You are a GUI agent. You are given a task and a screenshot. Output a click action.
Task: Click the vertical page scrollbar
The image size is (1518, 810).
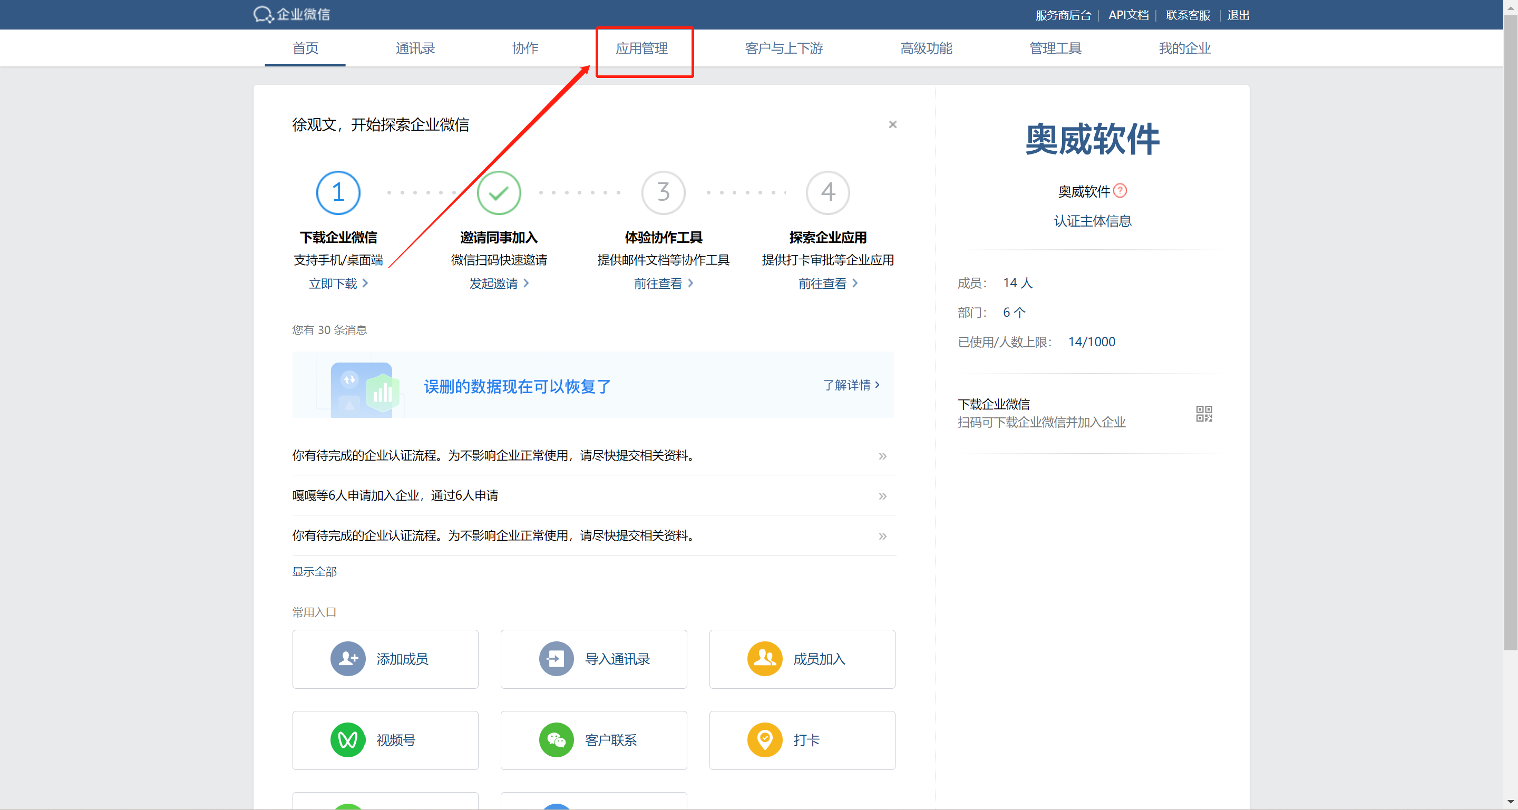[1510, 333]
